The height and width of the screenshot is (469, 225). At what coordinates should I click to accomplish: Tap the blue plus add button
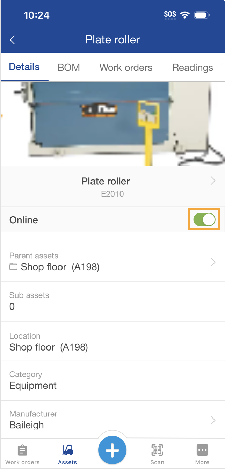[x=112, y=450]
